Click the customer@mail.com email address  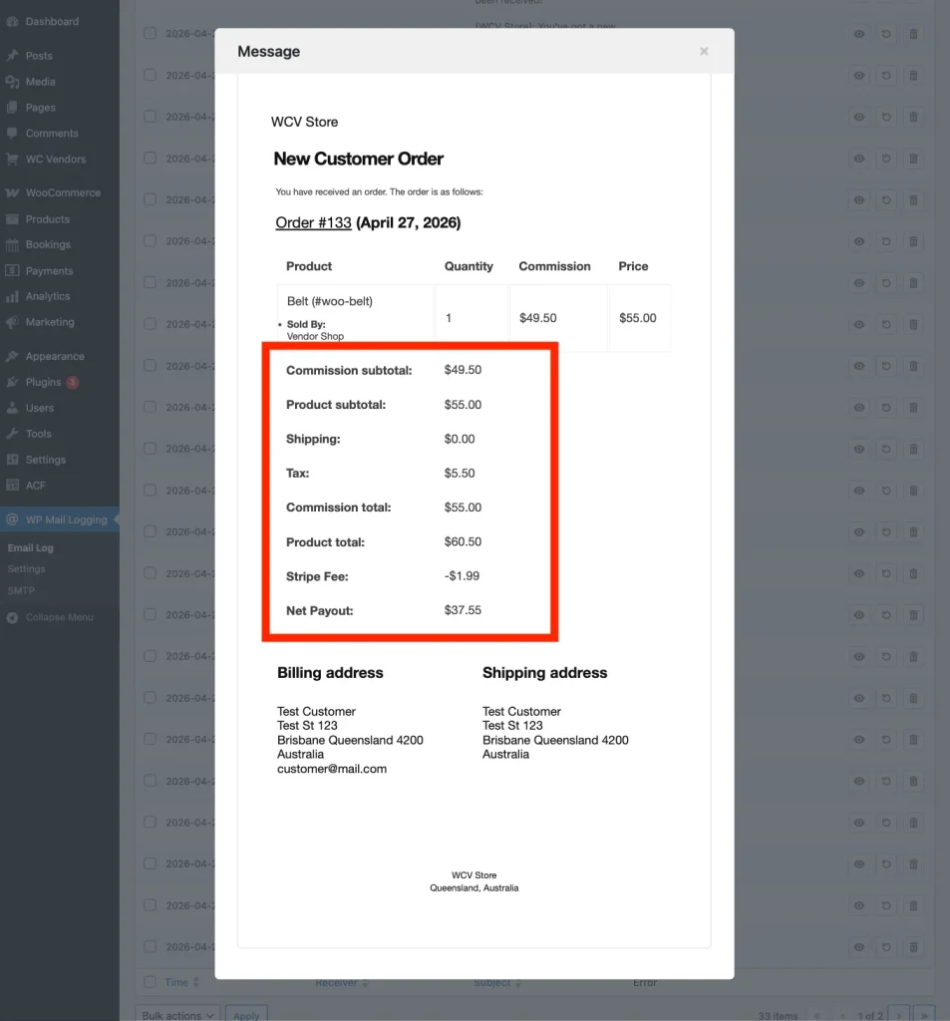[x=332, y=769]
